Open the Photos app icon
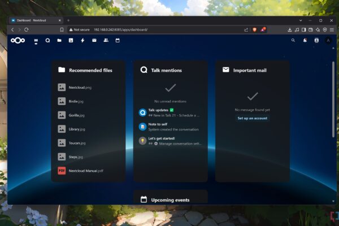This screenshot has width=339, height=226. pyautogui.click(x=71, y=40)
